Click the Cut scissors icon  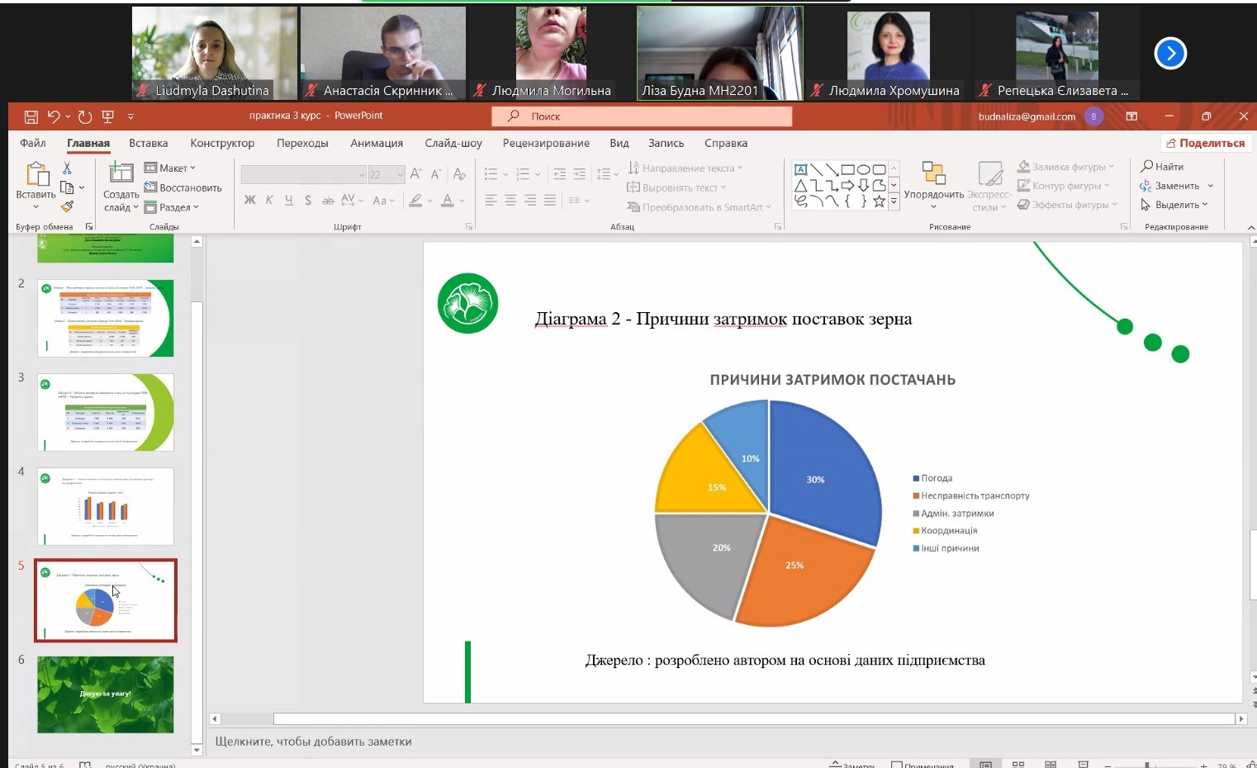point(67,168)
